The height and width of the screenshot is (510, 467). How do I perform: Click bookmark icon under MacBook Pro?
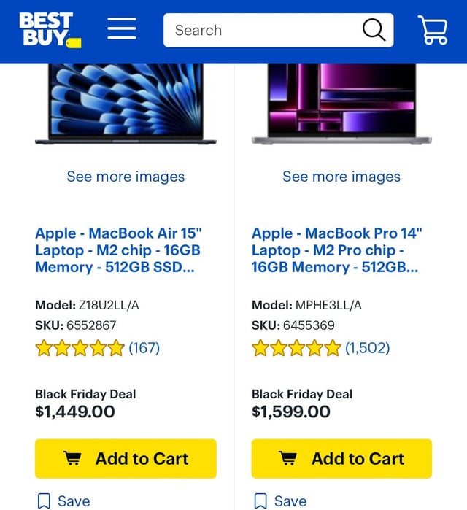(260, 501)
